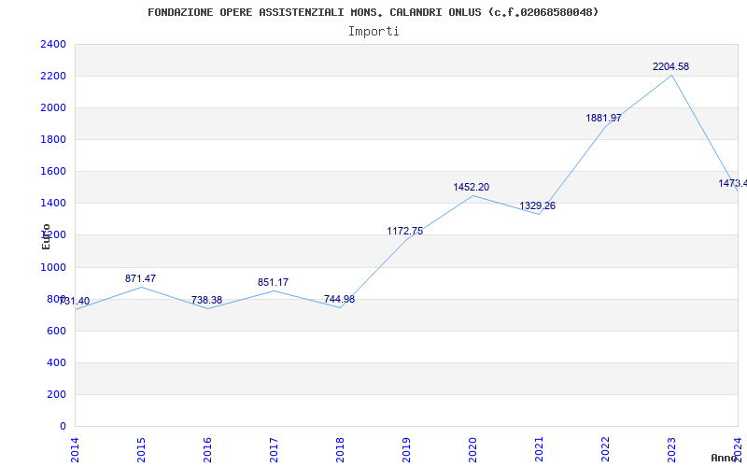Select the 1329.26 data label
Image resolution: width=747 pixels, height=467 pixels.
tap(538, 205)
